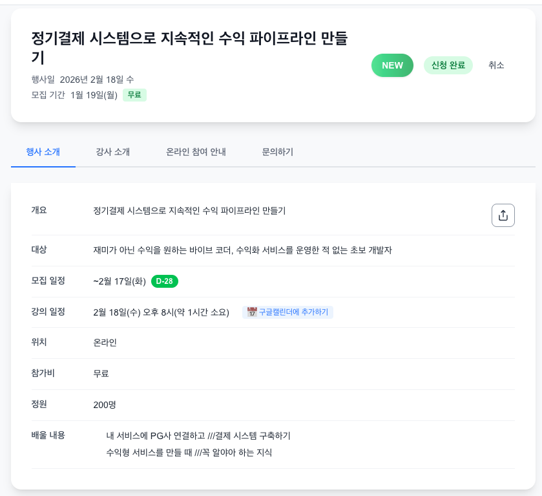The image size is (542, 496).
Task: Open the 강사 소개 tab
Action: click(x=112, y=152)
